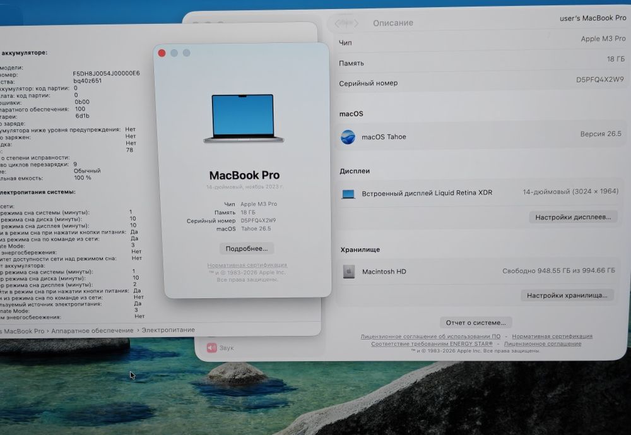Click the "6d1b" value in System Report
The image size is (631, 435).
pos(83,116)
